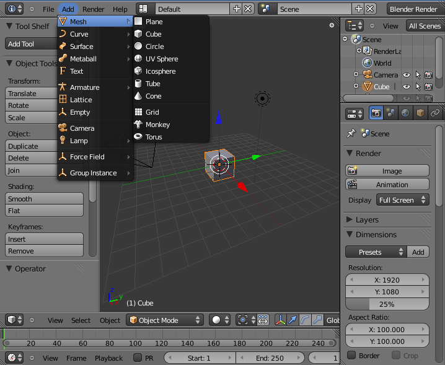Toggle the PR checkbox in timeline

point(138,358)
